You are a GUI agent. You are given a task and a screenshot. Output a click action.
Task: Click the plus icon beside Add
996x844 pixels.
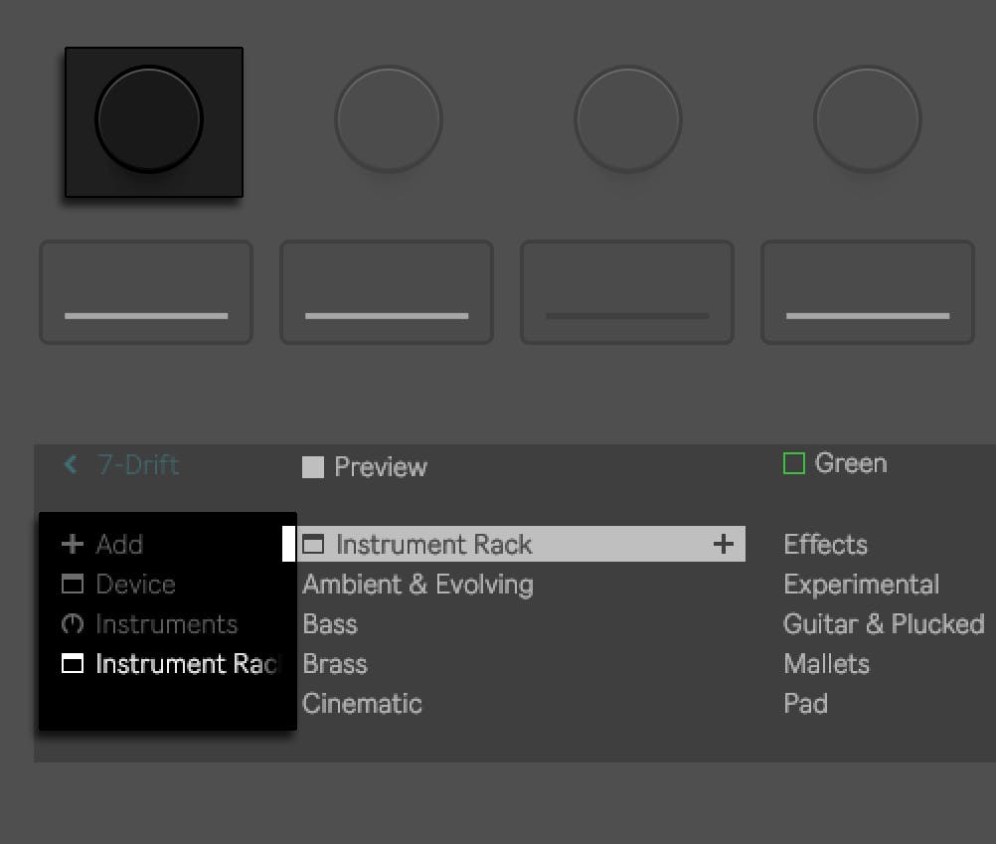[x=72, y=545]
